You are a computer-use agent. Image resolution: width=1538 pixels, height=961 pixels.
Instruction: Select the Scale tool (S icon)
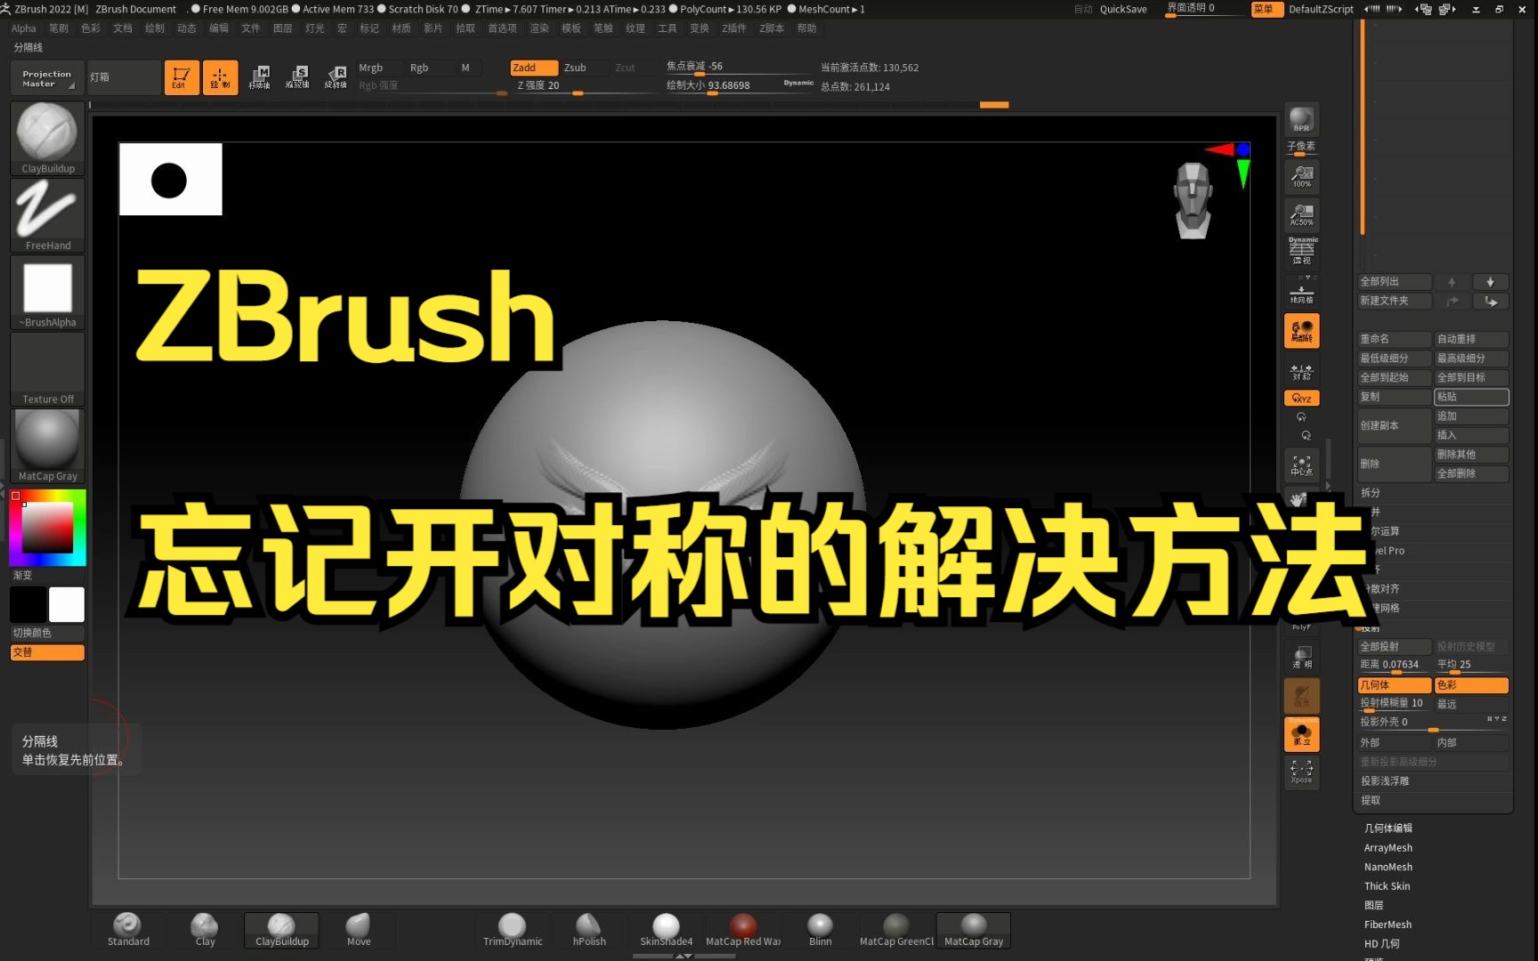point(297,77)
